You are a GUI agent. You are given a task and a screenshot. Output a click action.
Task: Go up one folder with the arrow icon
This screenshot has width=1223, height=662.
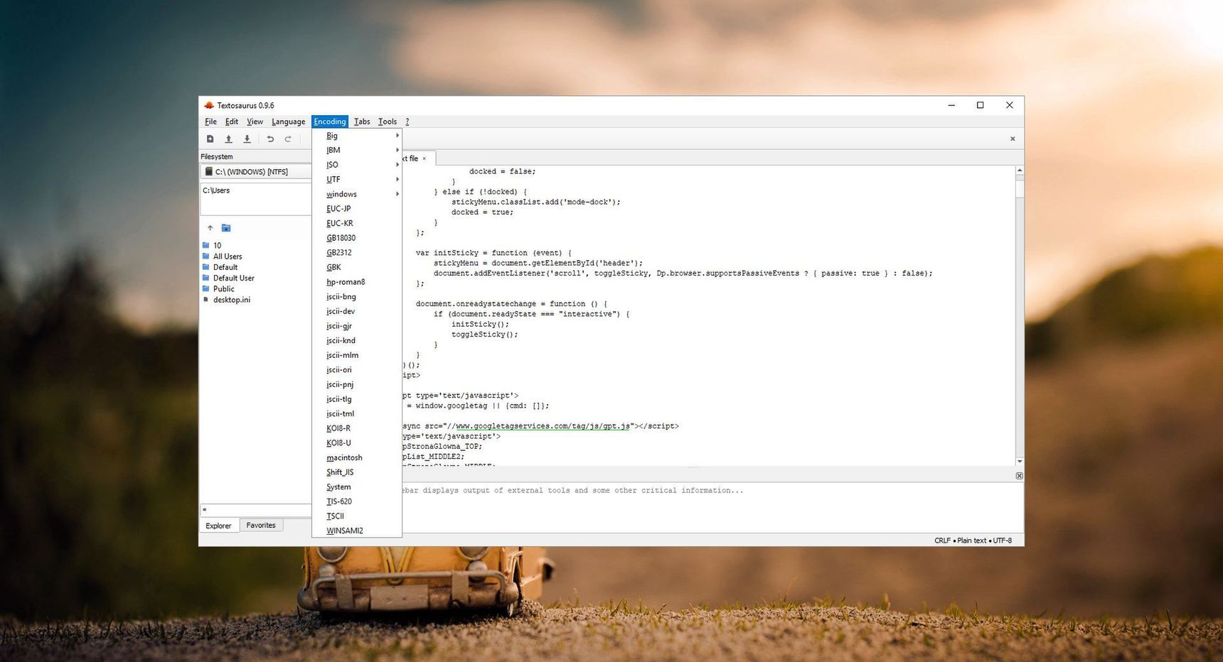pos(210,228)
